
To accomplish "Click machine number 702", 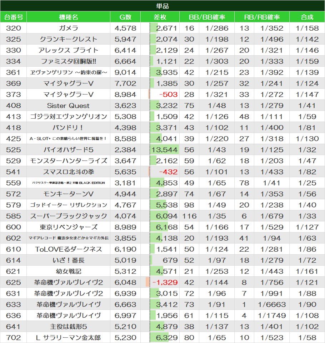I will click(13, 337).
